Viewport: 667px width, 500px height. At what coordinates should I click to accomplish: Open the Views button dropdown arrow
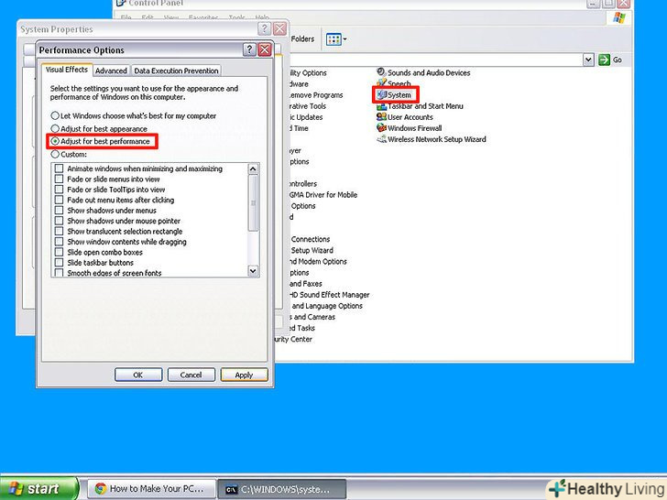tap(344, 39)
